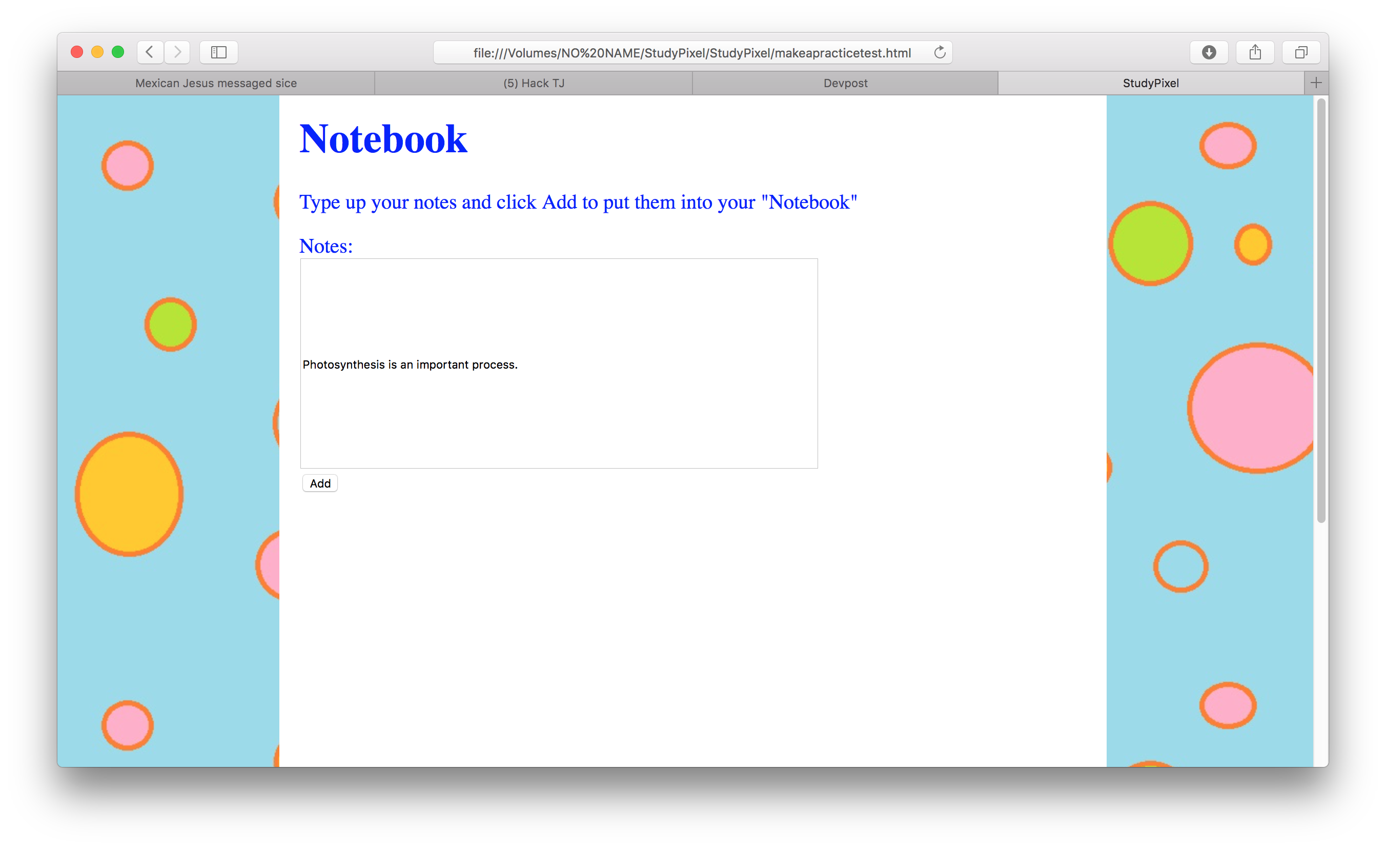Viewport: 1386px width, 849px height.
Task: Toggle the sidebar panel icon
Action: coord(218,52)
